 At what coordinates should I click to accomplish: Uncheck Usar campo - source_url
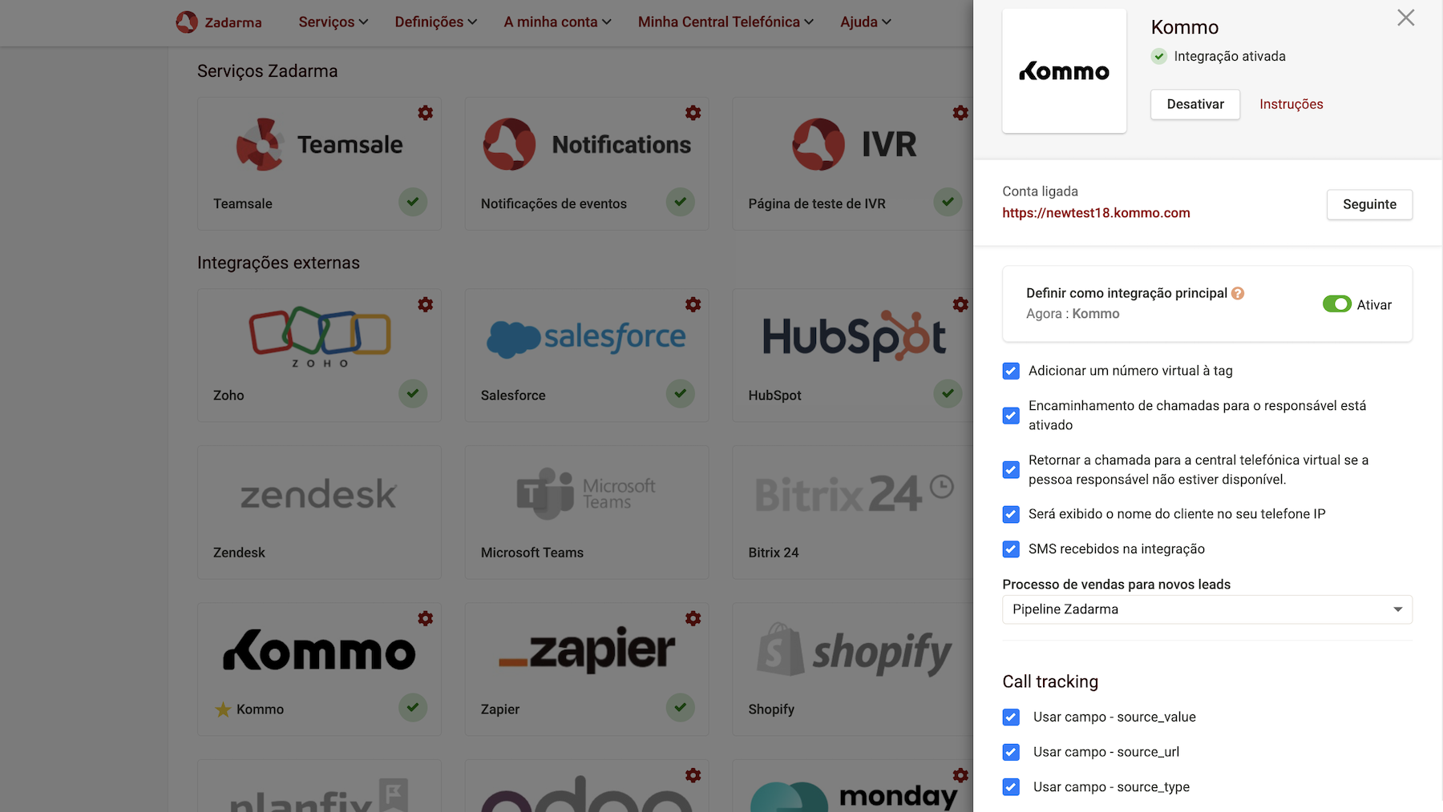[1011, 753]
